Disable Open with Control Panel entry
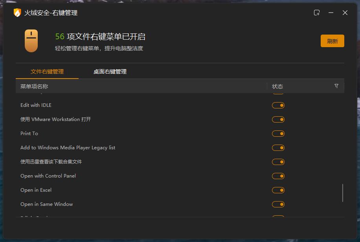Screen dimensions: 360x242 pyautogui.click(x=278, y=176)
